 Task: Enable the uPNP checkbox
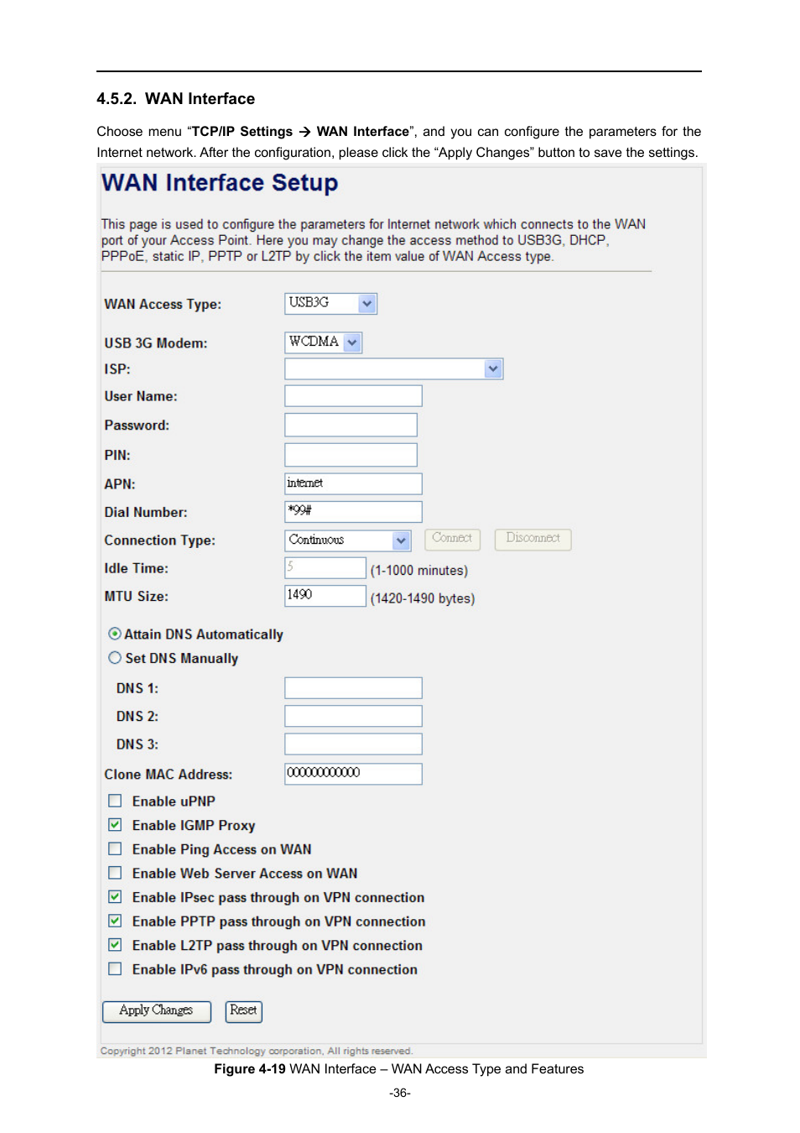pyautogui.click(x=115, y=801)
